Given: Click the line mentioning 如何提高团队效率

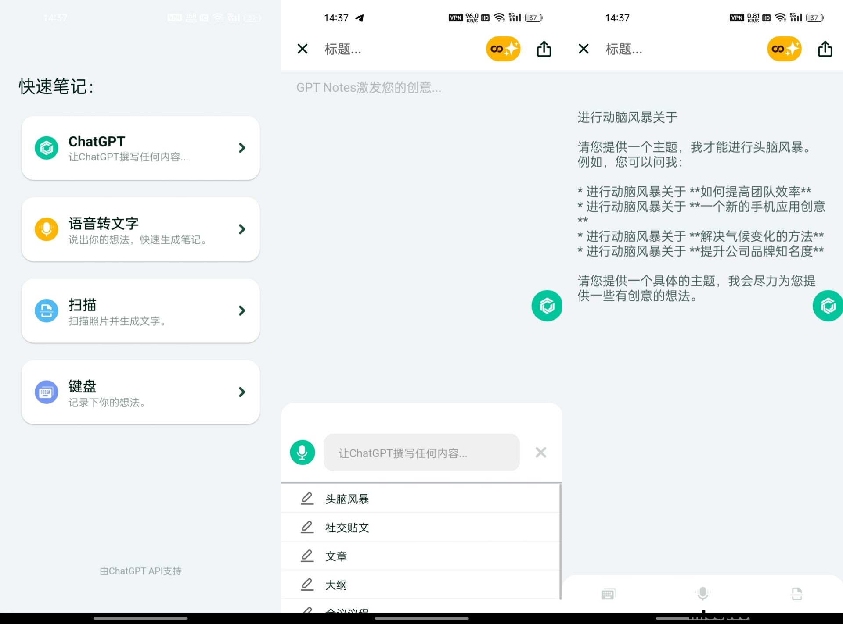Looking at the screenshot, I should tap(695, 192).
